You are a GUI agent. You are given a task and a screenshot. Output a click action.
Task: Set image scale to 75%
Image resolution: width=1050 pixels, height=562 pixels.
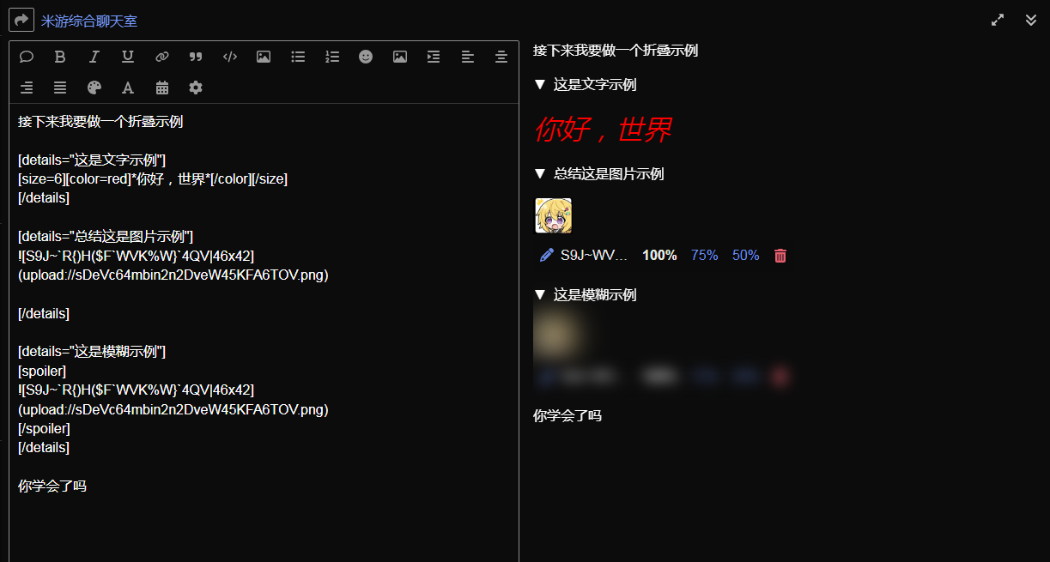tap(704, 256)
